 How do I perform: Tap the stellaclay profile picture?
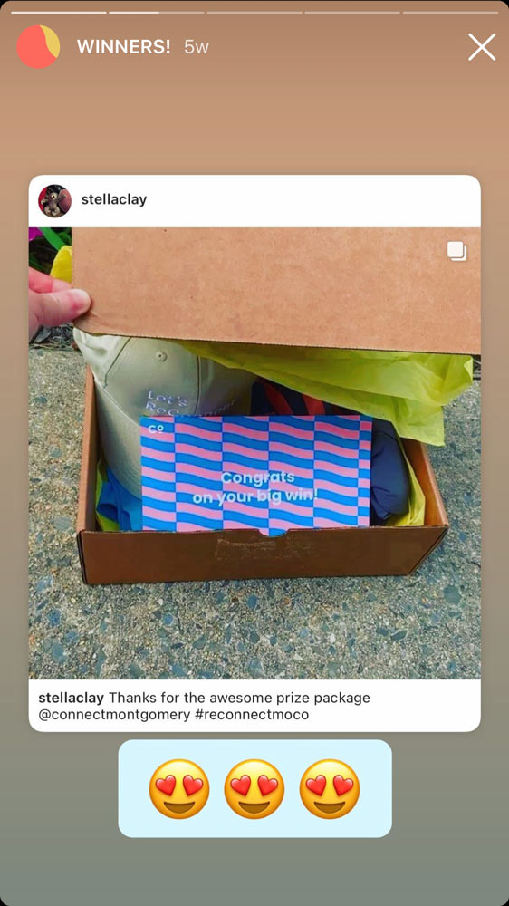click(55, 200)
